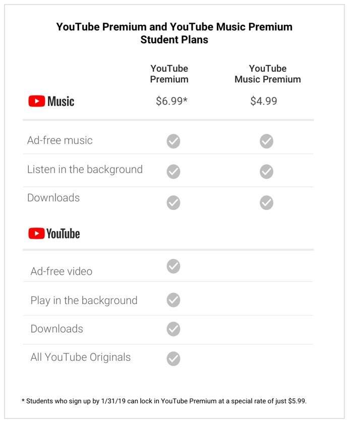
Task: Click the $4.99 price
Action: (264, 101)
